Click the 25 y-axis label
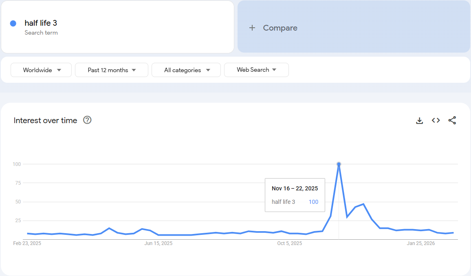 tap(18, 221)
